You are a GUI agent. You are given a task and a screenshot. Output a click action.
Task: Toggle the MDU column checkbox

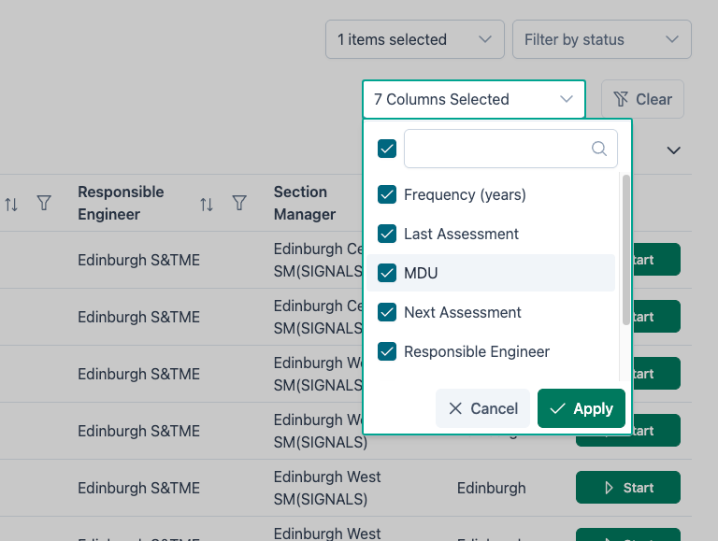coord(387,274)
